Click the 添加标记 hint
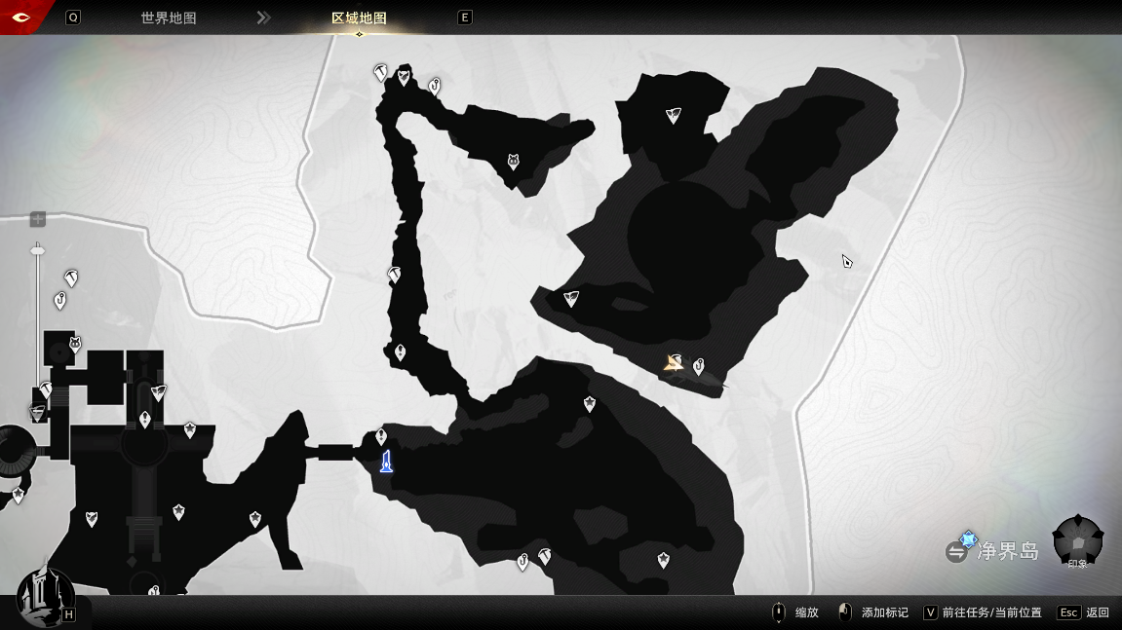The height and width of the screenshot is (630, 1122). point(873,612)
